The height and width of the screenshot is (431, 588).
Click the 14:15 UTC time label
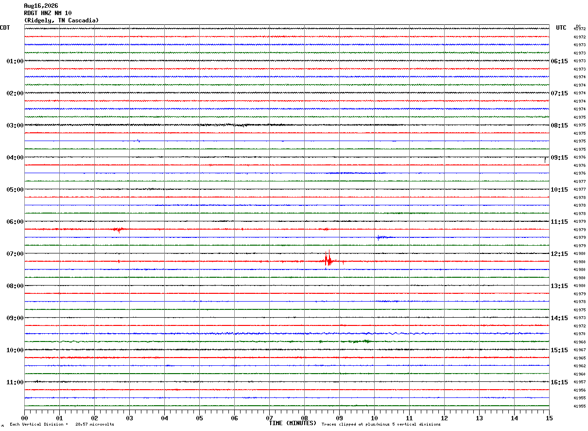[x=559, y=318]
